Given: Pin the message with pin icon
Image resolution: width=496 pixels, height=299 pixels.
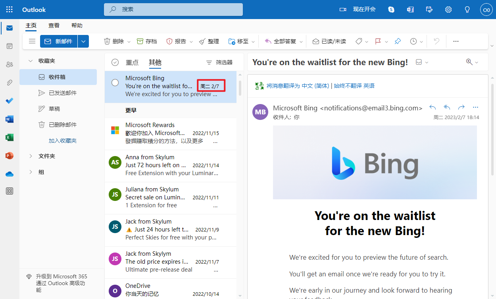Looking at the screenshot, I should pos(397,41).
